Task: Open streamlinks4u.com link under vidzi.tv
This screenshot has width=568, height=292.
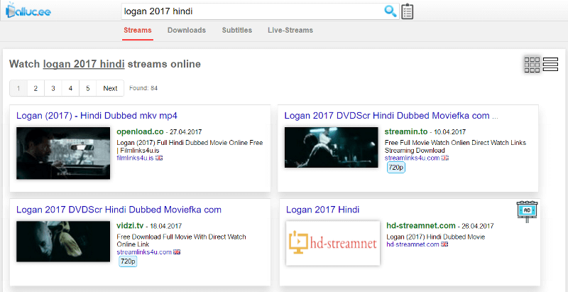Action: (x=144, y=252)
